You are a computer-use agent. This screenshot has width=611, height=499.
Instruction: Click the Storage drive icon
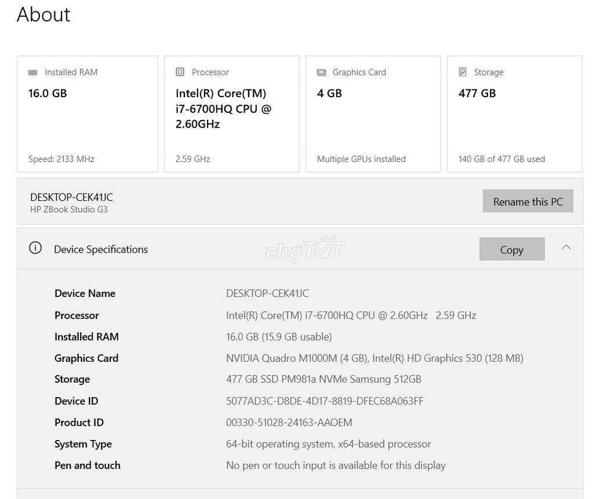tap(462, 72)
